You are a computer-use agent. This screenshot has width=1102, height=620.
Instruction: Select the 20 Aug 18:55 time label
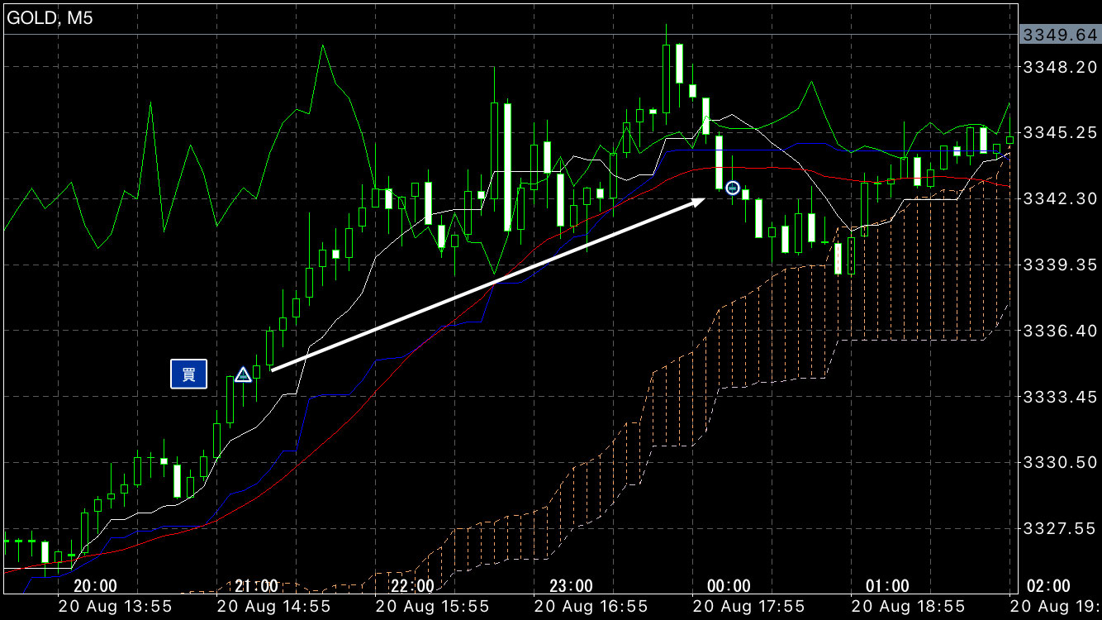pyautogui.click(x=907, y=606)
